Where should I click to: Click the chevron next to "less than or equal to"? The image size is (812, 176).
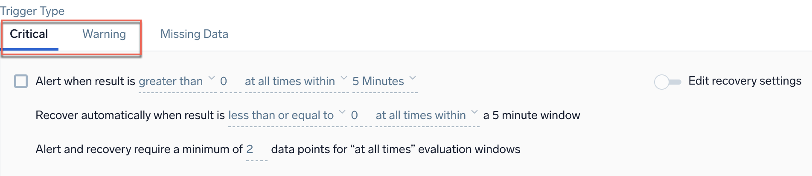pyautogui.click(x=342, y=113)
